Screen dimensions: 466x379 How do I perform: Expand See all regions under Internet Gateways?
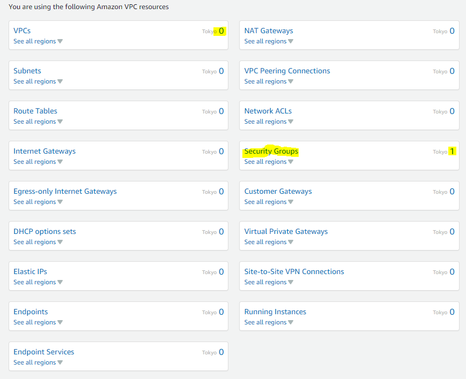pos(38,162)
